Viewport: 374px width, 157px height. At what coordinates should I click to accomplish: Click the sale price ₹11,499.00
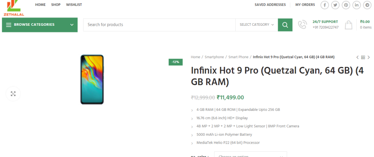point(230,98)
